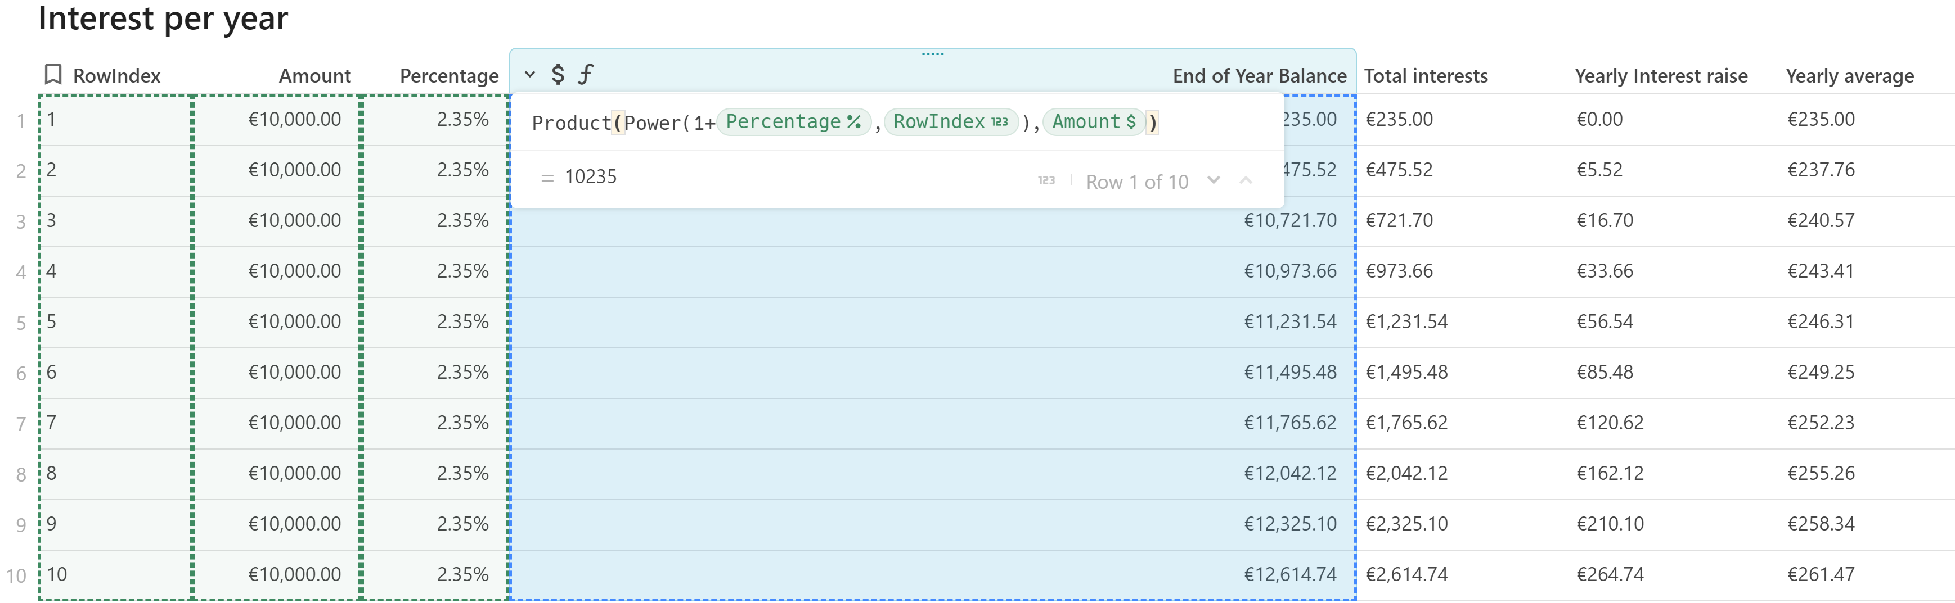Click the €12,614.74 End of Year Balance cell

1289,574
